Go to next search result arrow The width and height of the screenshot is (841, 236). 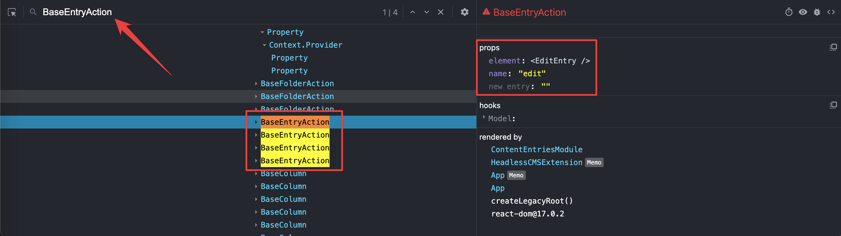[x=426, y=12]
